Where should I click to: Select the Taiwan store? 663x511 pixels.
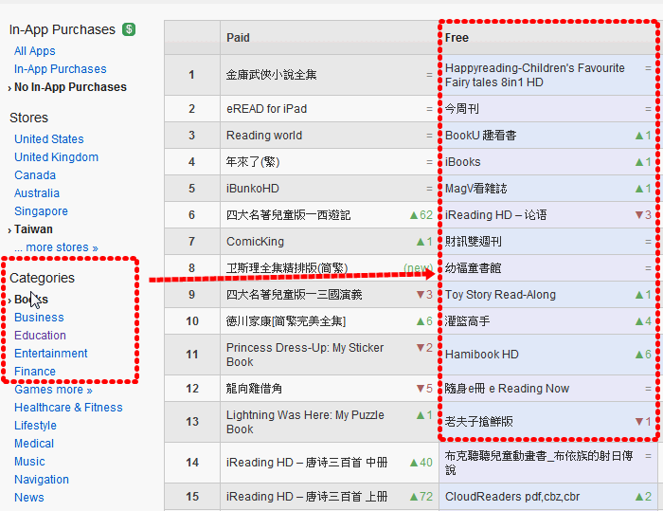pos(33,229)
